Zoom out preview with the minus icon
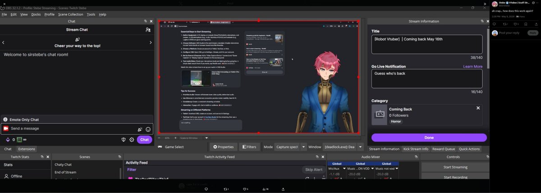Viewport: 541px width, 193px height. tap(160, 138)
